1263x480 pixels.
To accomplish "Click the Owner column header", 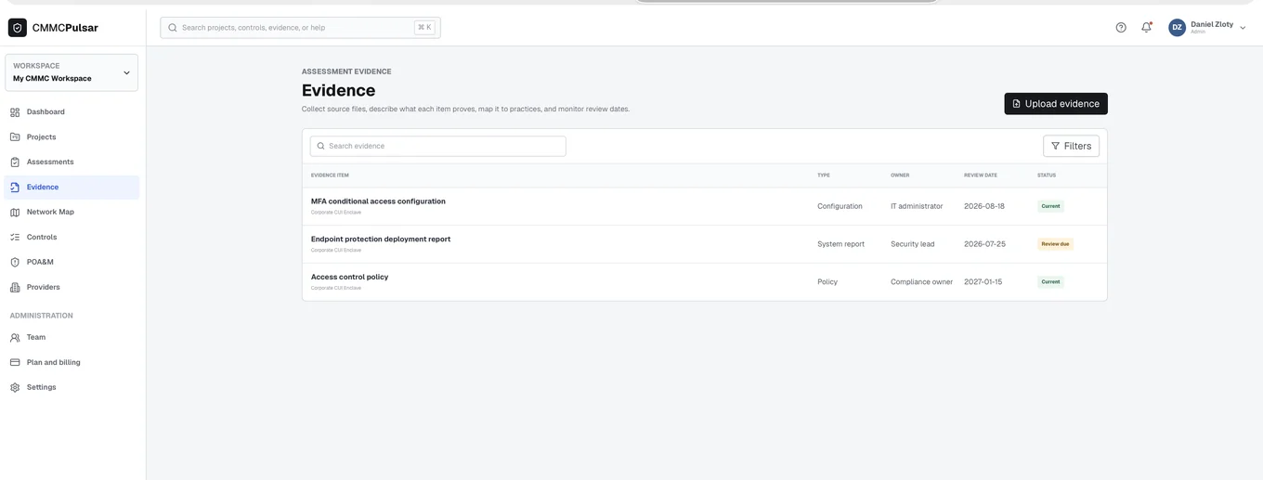I will [x=900, y=175].
